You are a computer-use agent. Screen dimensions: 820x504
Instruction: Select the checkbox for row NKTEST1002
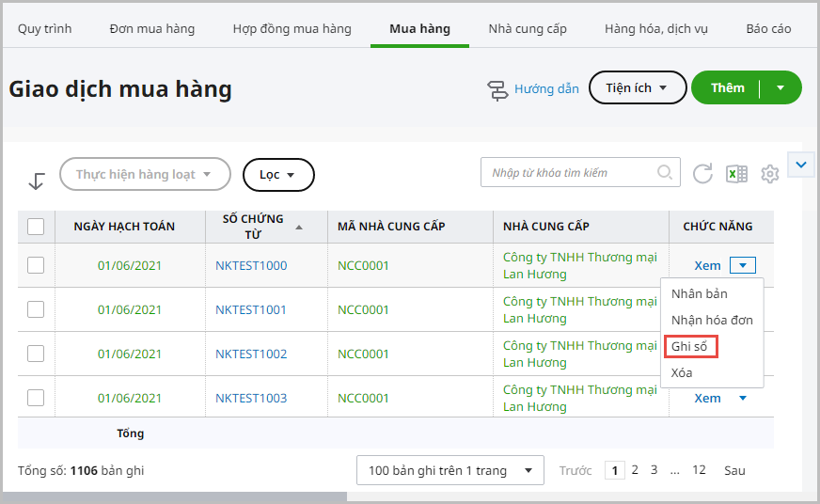[36, 354]
